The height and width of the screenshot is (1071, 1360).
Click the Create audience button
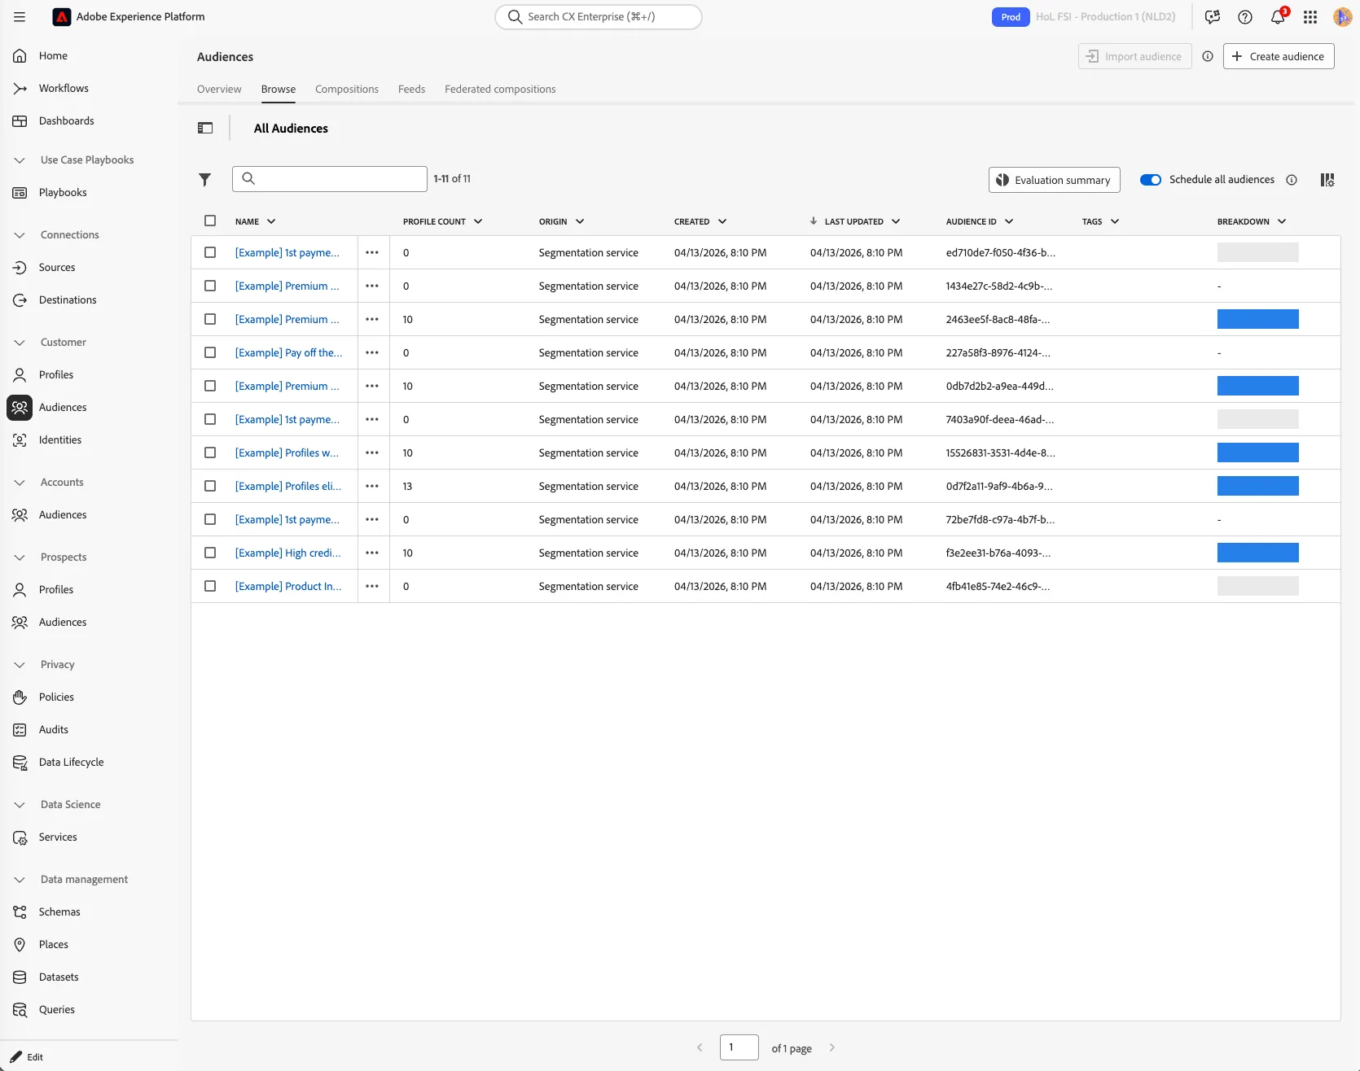click(x=1279, y=56)
